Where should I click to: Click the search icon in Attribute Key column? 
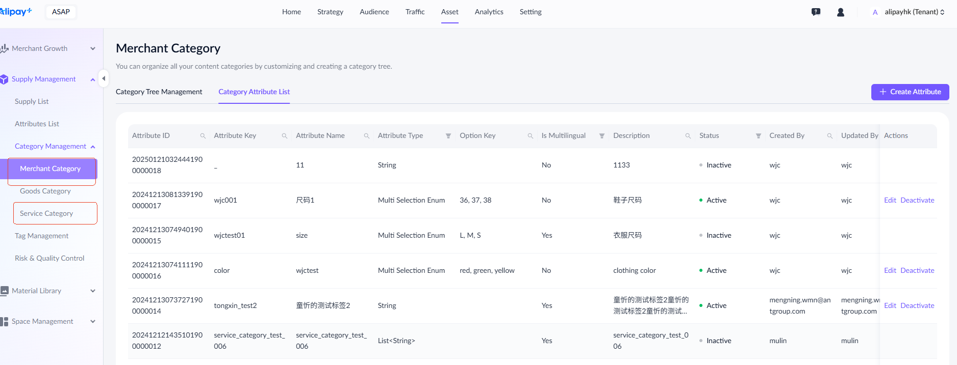click(x=285, y=136)
